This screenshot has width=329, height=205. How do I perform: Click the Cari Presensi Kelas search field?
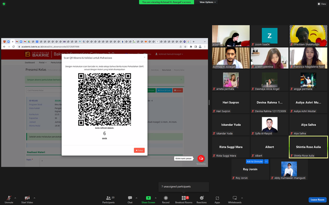point(44,90)
